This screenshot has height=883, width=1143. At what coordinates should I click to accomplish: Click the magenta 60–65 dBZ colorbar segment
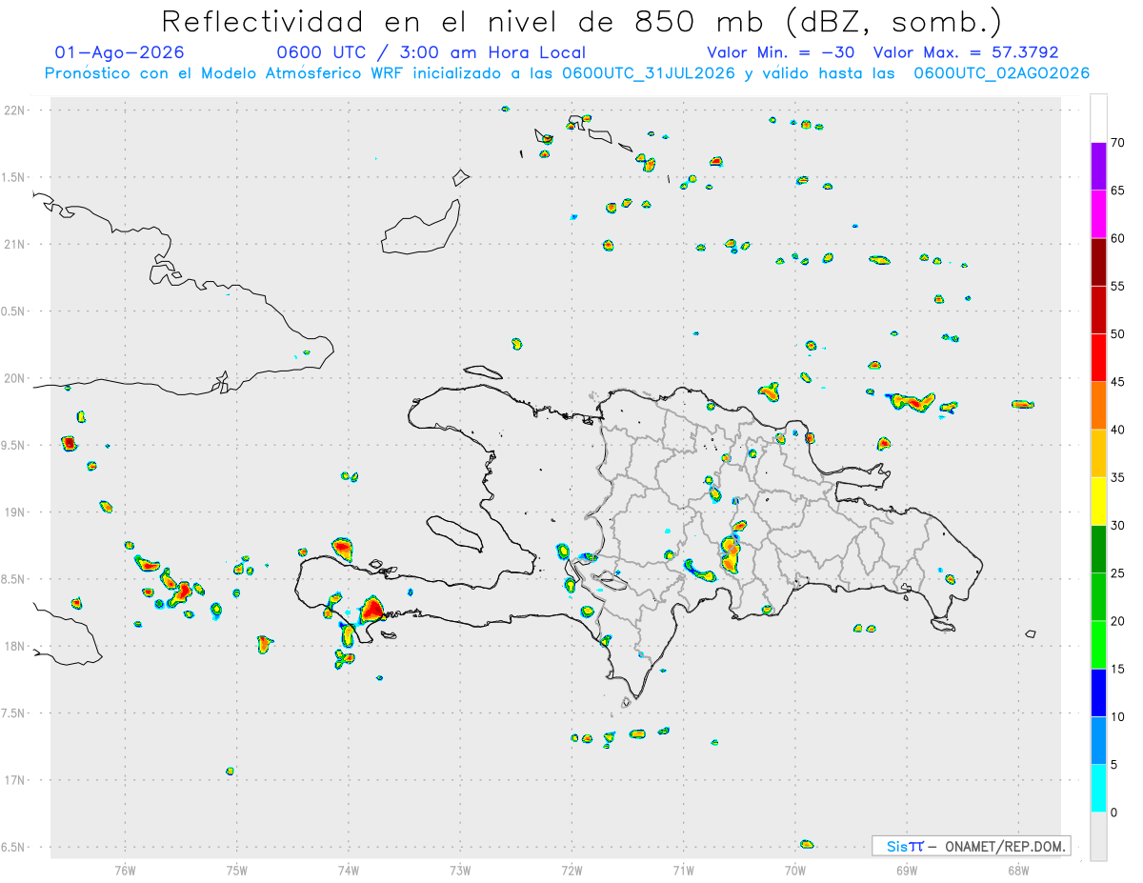(1098, 214)
